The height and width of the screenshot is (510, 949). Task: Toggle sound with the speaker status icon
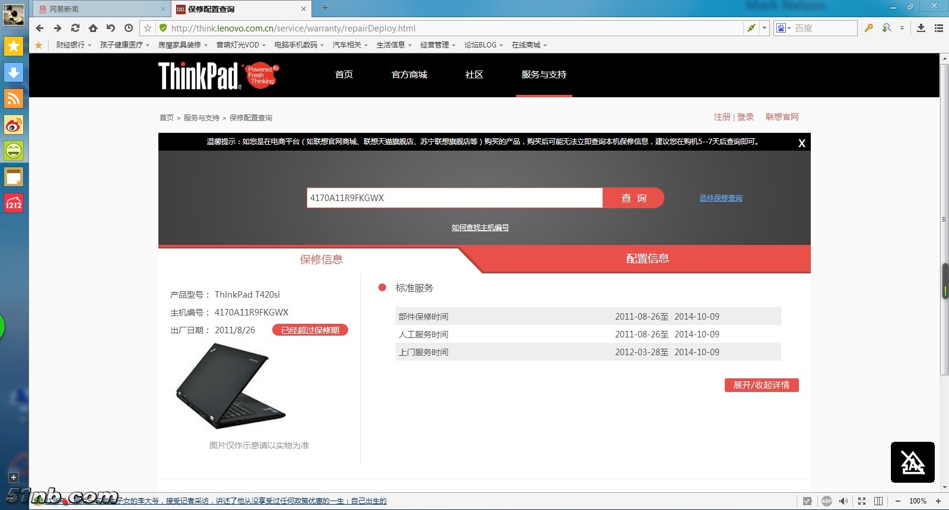pyautogui.click(x=843, y=501)
